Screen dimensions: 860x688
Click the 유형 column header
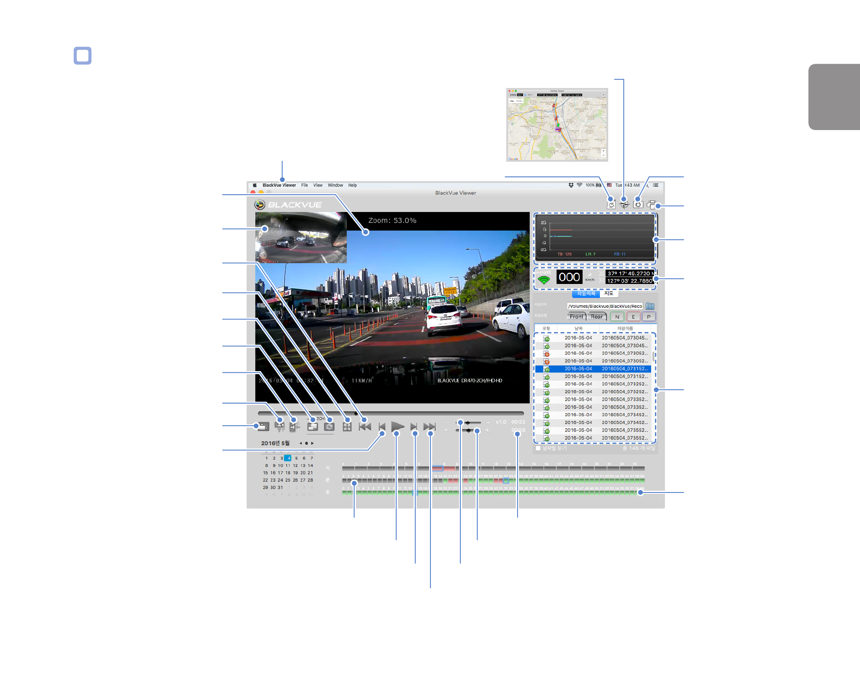pyautogui.click(x=546, y=329)
